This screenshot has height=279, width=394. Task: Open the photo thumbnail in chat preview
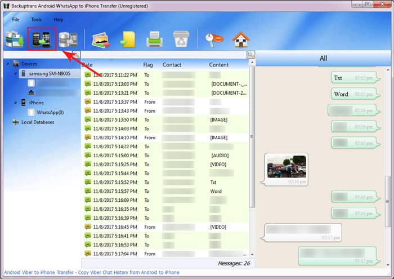287,166
